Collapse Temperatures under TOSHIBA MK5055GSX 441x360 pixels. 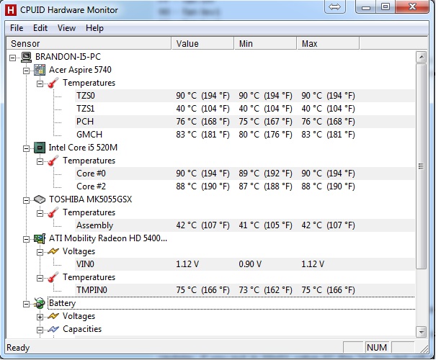tap(40, 214)
